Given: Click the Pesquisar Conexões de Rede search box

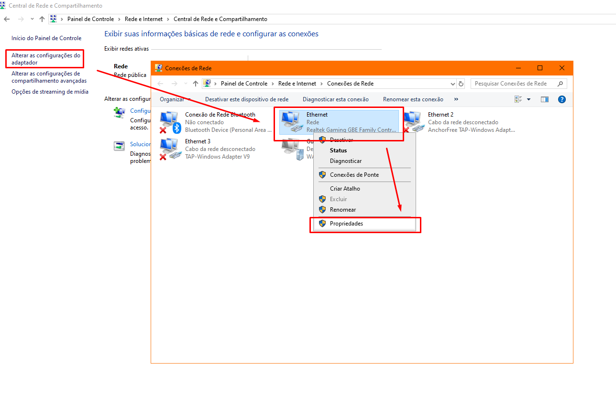Looking at the screenshot, I should [514, 84].
